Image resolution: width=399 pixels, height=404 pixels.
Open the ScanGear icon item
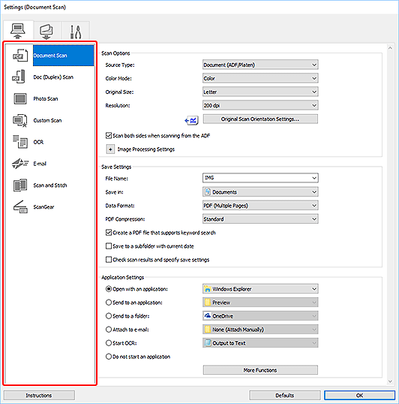pos(20,207)
